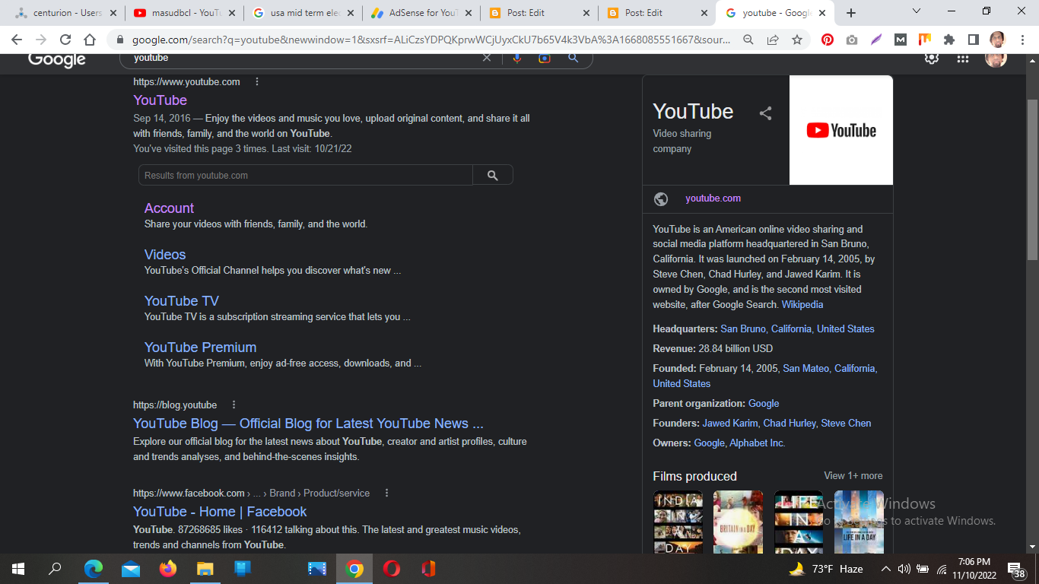Screen dimensions: 1039x584
Task: Open the volume control in system tray
Action: (904, 569)
